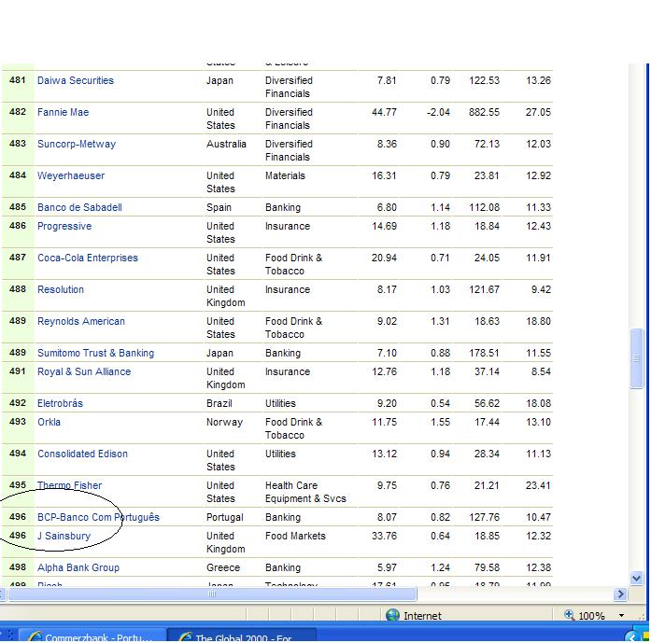
Task: Open the Resolution company link
Action: click(x=61, y=289)
